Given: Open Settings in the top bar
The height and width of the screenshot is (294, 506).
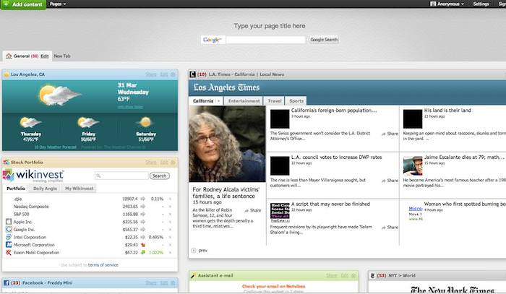Looking at the screenshot, I should pos(481,4).
